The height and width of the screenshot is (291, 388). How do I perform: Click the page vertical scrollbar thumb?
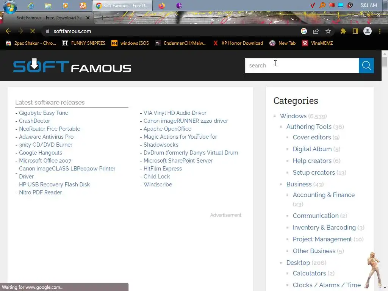point(385,62)
